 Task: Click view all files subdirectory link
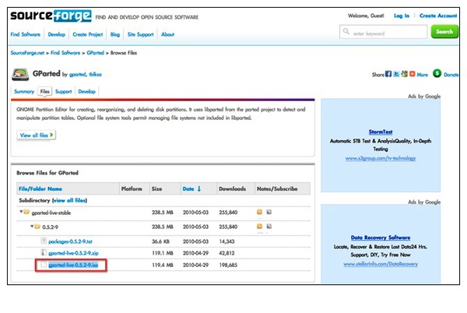pyautogui.click(x=70, y=200)
